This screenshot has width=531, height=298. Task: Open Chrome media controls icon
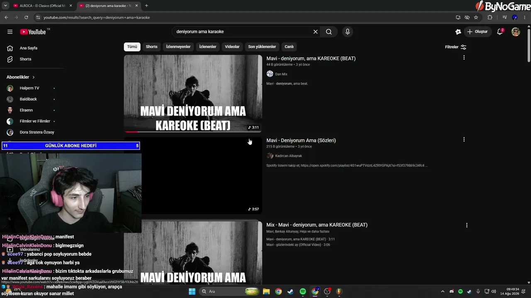click(504, 17)
